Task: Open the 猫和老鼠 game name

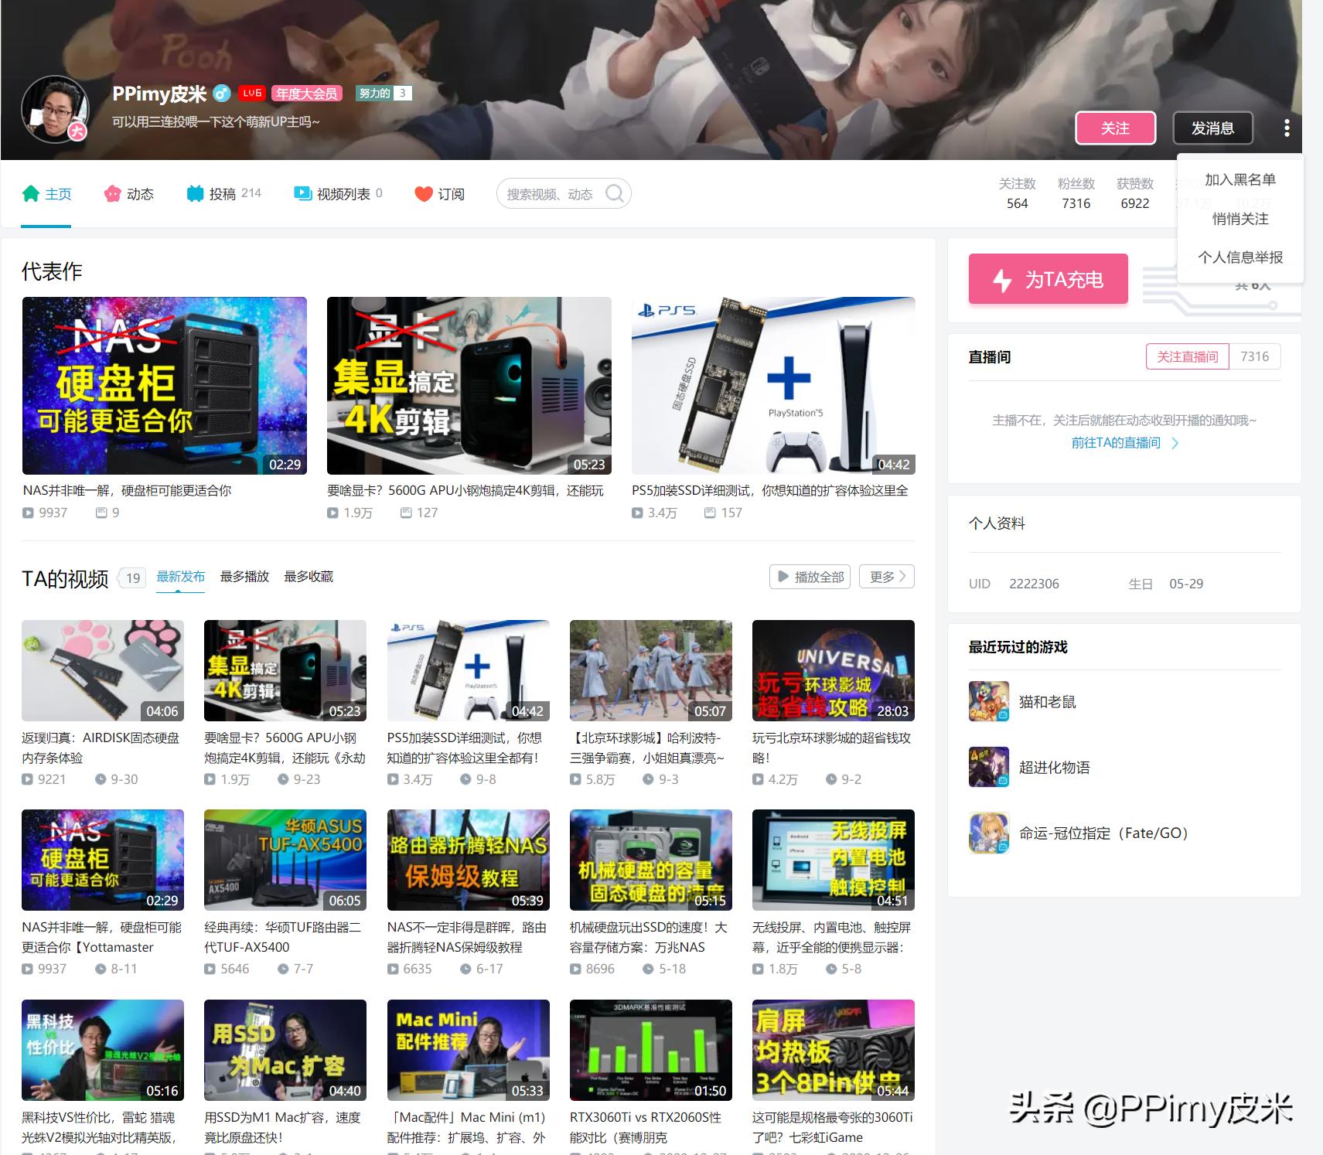Action: click(x=1048, y=702)
